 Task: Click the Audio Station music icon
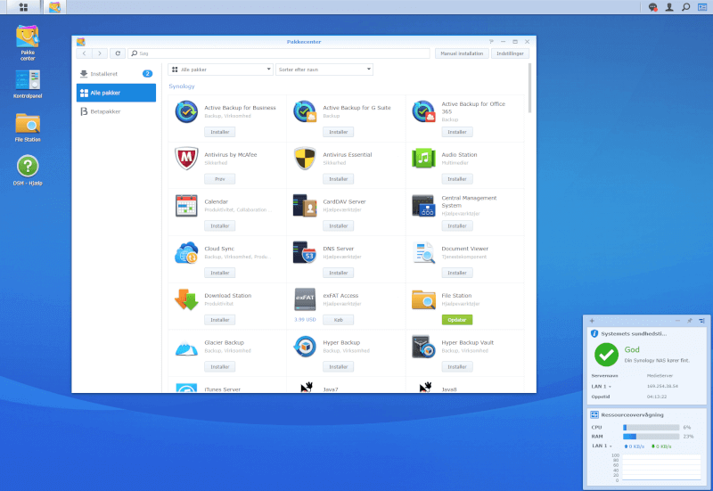point(423,159)
